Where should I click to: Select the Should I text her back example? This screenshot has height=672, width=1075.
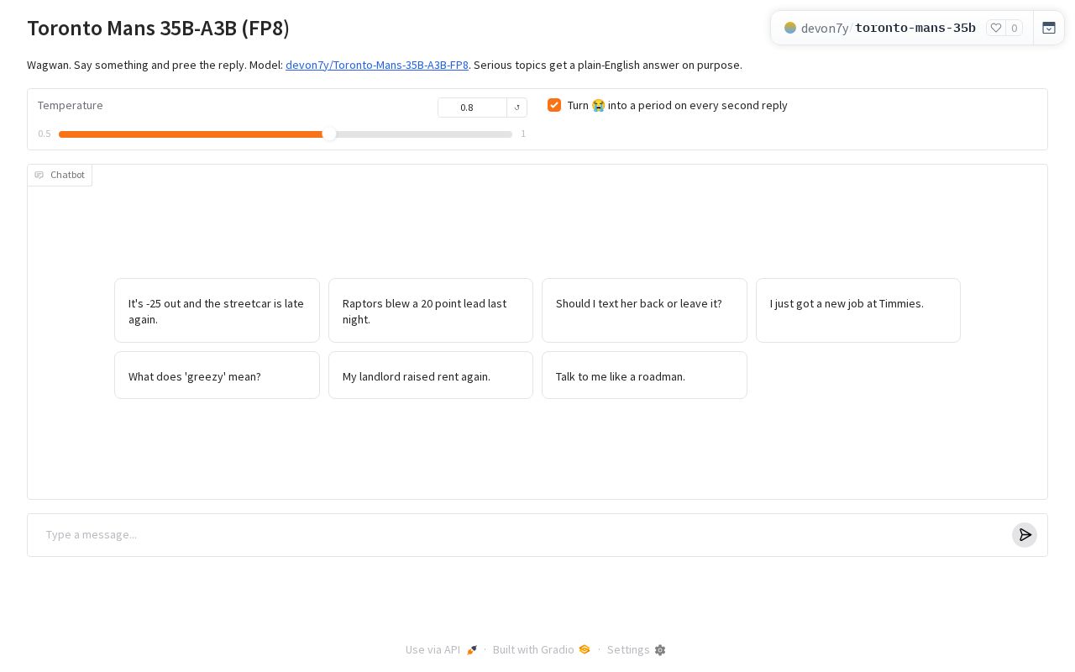point(644,311)
